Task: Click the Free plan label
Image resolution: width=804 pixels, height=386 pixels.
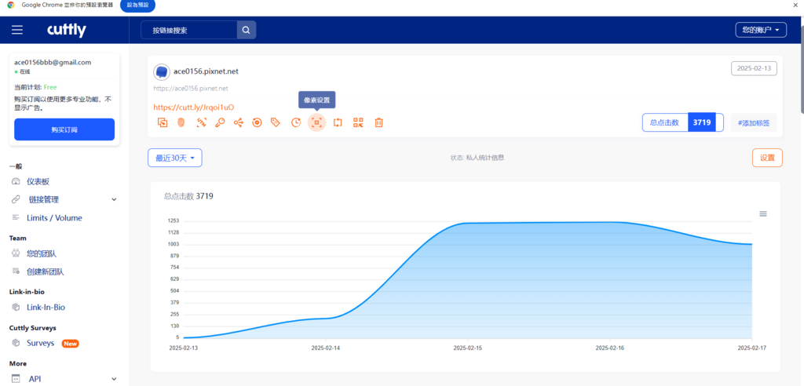Action: (x=50, y=87)
